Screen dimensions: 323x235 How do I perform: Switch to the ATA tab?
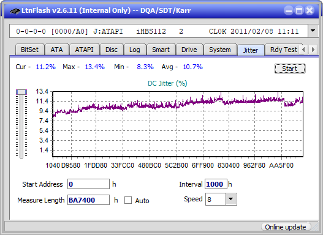click(x=56, y=50)
